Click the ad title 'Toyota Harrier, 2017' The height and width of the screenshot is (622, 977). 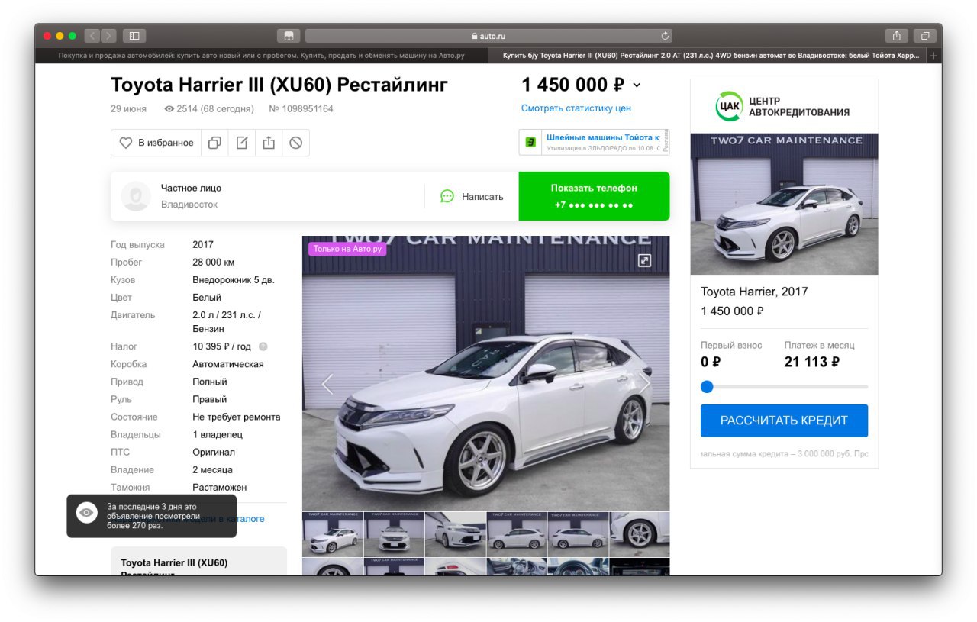tap(754, 292)
